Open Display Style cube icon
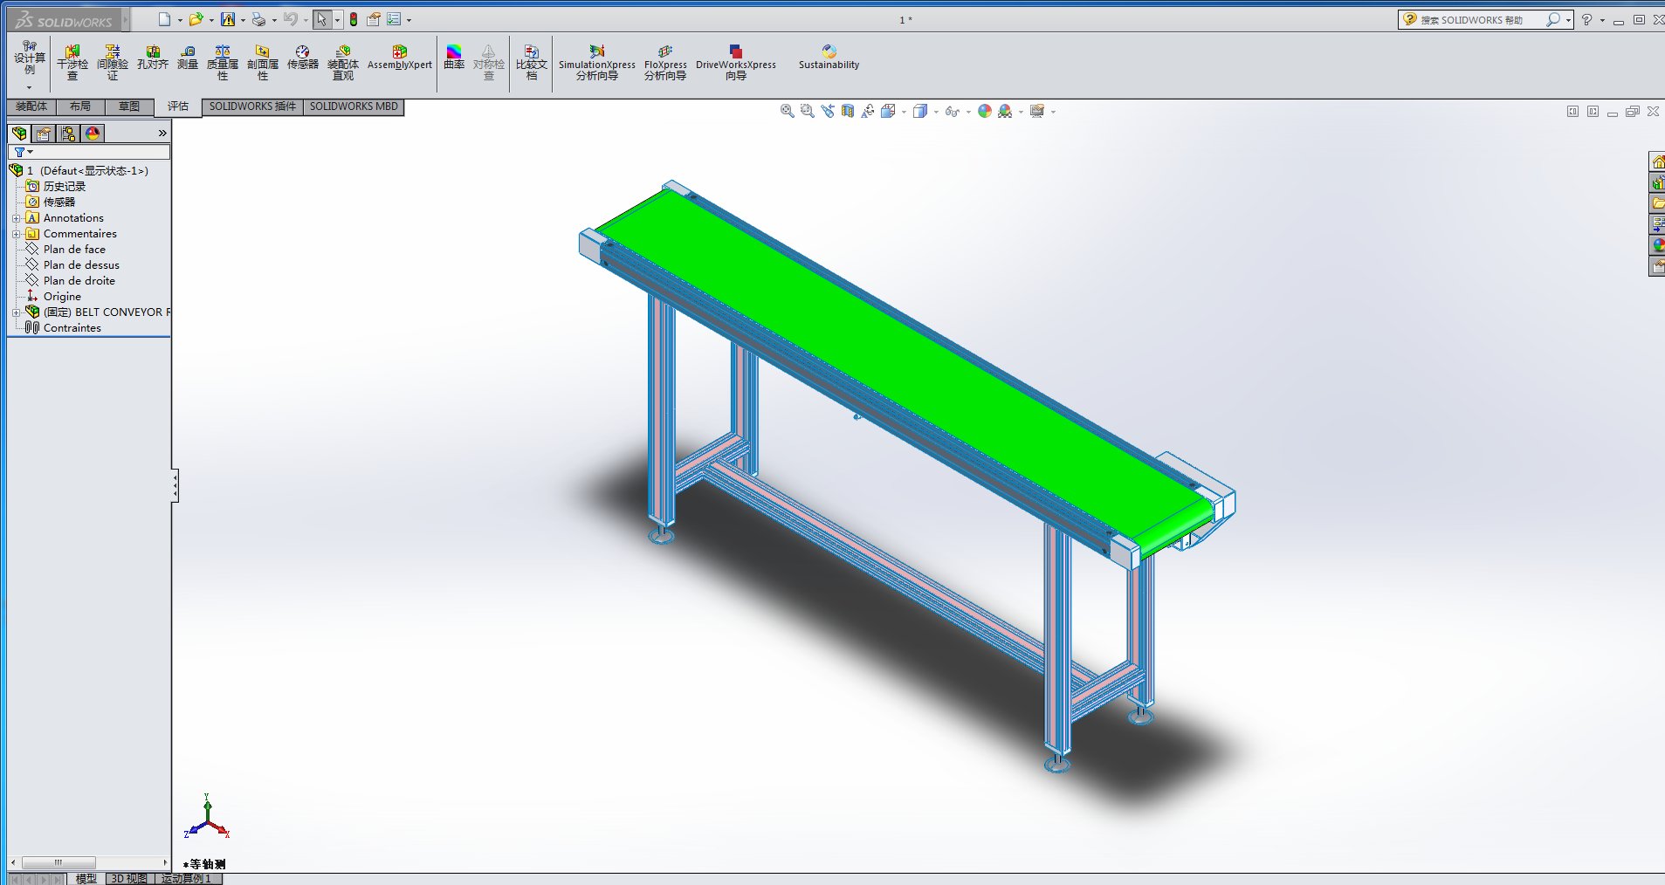The width and height of the screenshot is (1665, 885). [919, 111]
